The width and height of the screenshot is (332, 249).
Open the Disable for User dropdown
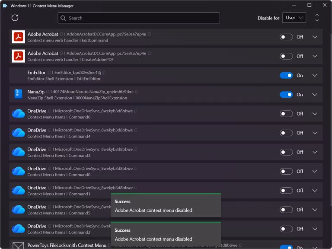(294, 18)
